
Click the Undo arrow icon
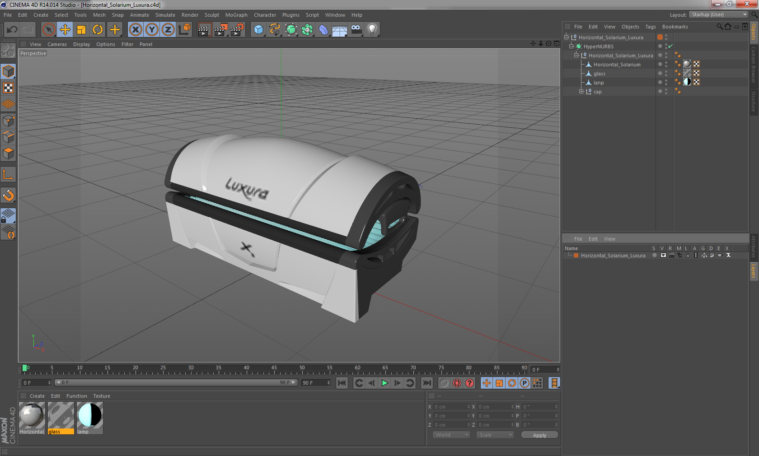(12, 30)
